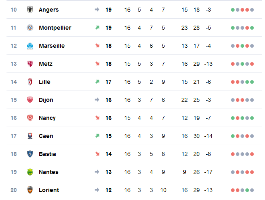Screen dimensions: 265x200
Task: Click Lille's last green form dot
Action: [x=252, y=82]
